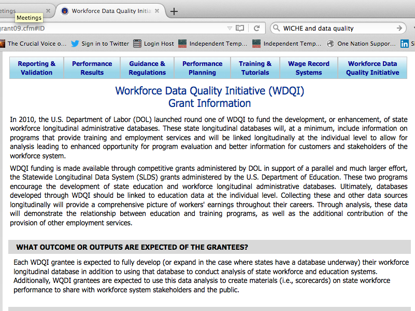This screenshot has width=415, height=311.
Task: Open the Performance Planning menu
Action: click(x=203, y=68)
